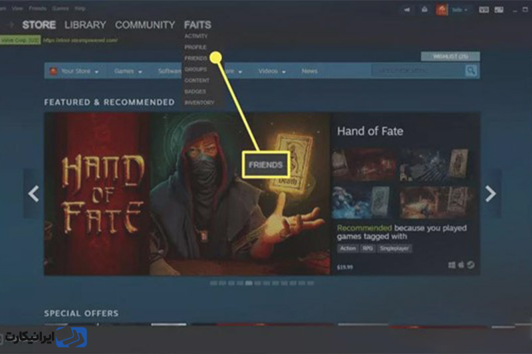Go to next featured game arrow
The height and width of the screenshot is (354, 532).
[491, 193]
